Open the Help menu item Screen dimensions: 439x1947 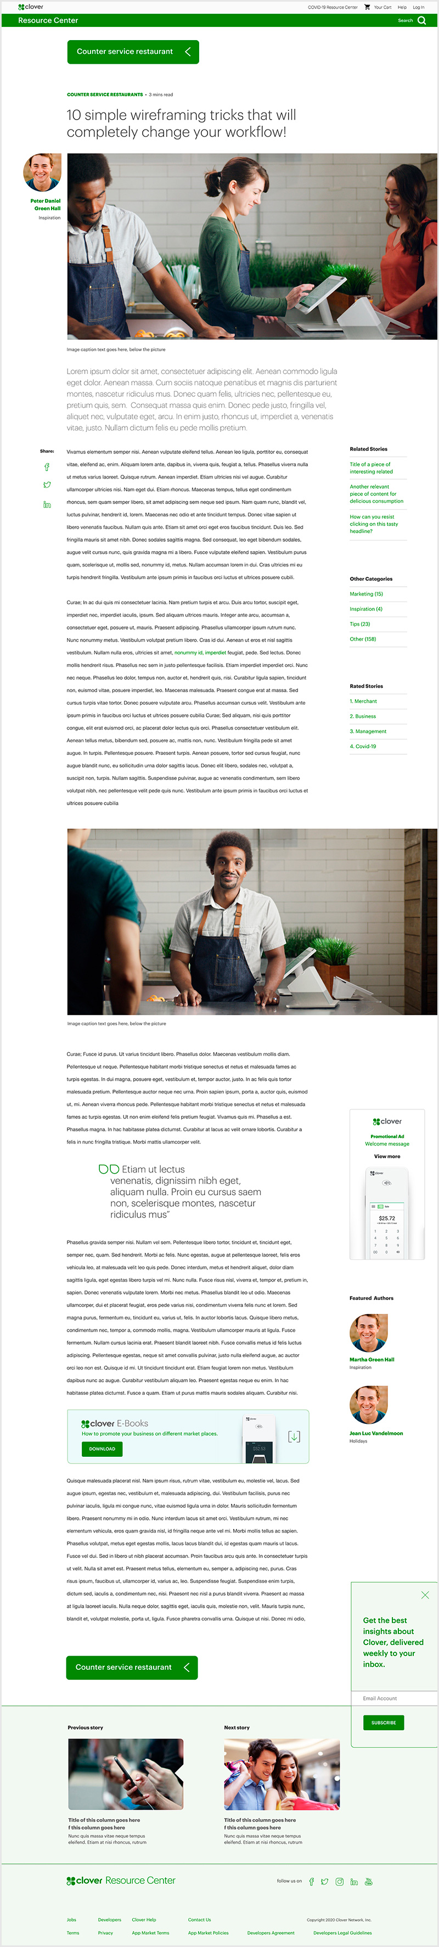click(402, 7)
